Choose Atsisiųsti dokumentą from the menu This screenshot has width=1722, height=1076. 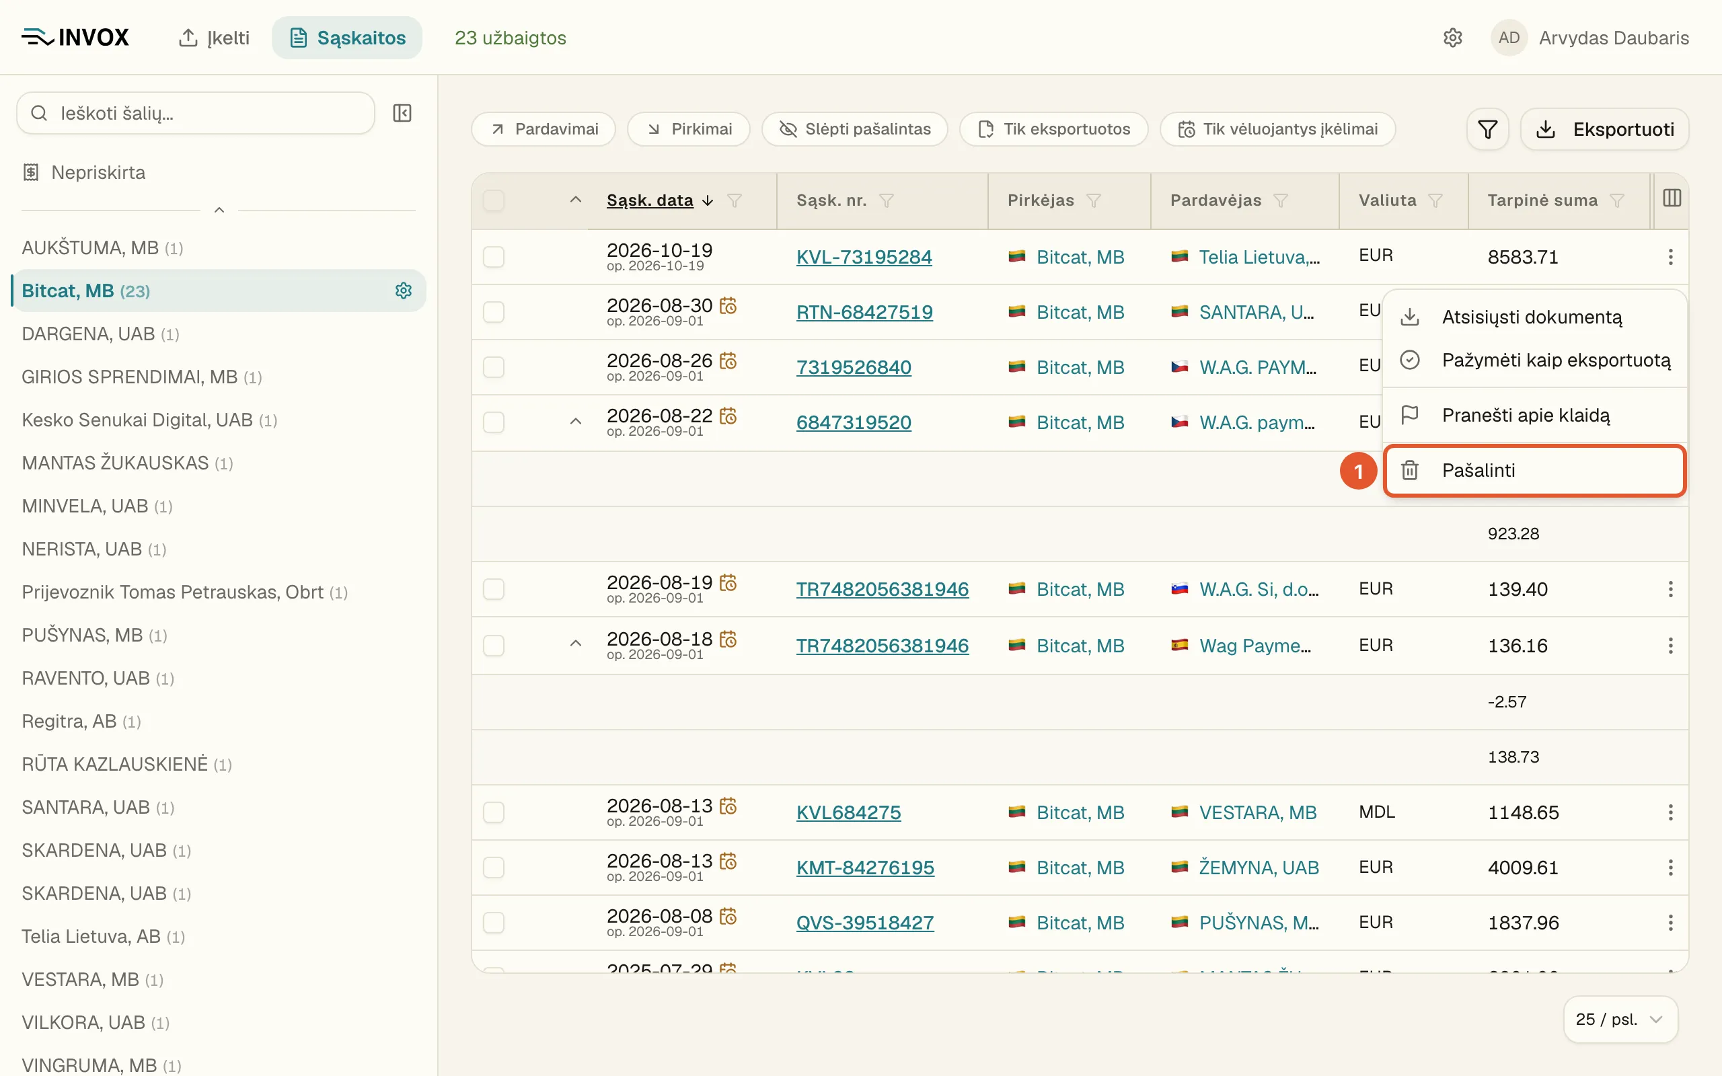1534,317
